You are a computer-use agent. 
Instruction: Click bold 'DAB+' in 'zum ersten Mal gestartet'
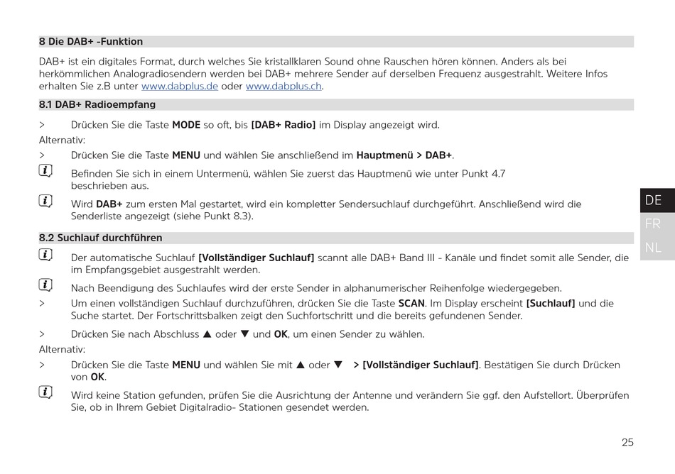pos(109,204)
